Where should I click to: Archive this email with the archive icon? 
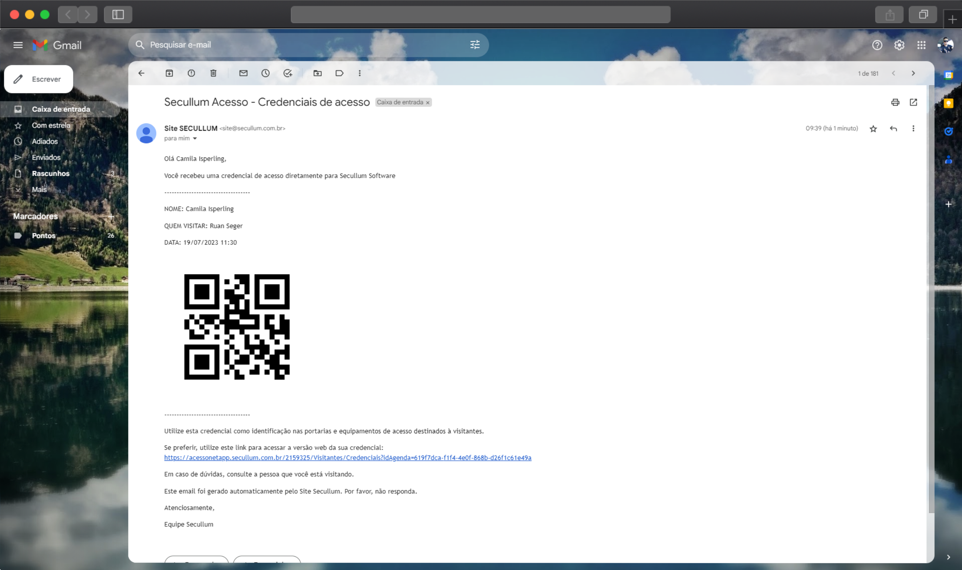[x=169, y=73]
